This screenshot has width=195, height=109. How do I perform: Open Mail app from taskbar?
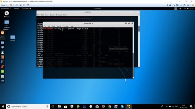point(97,106)
